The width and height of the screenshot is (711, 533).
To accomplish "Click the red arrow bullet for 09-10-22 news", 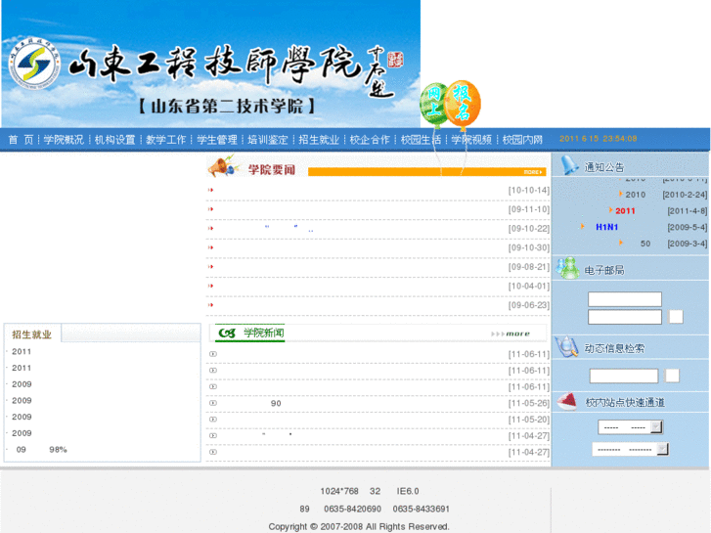I will [x=210, y=228].
